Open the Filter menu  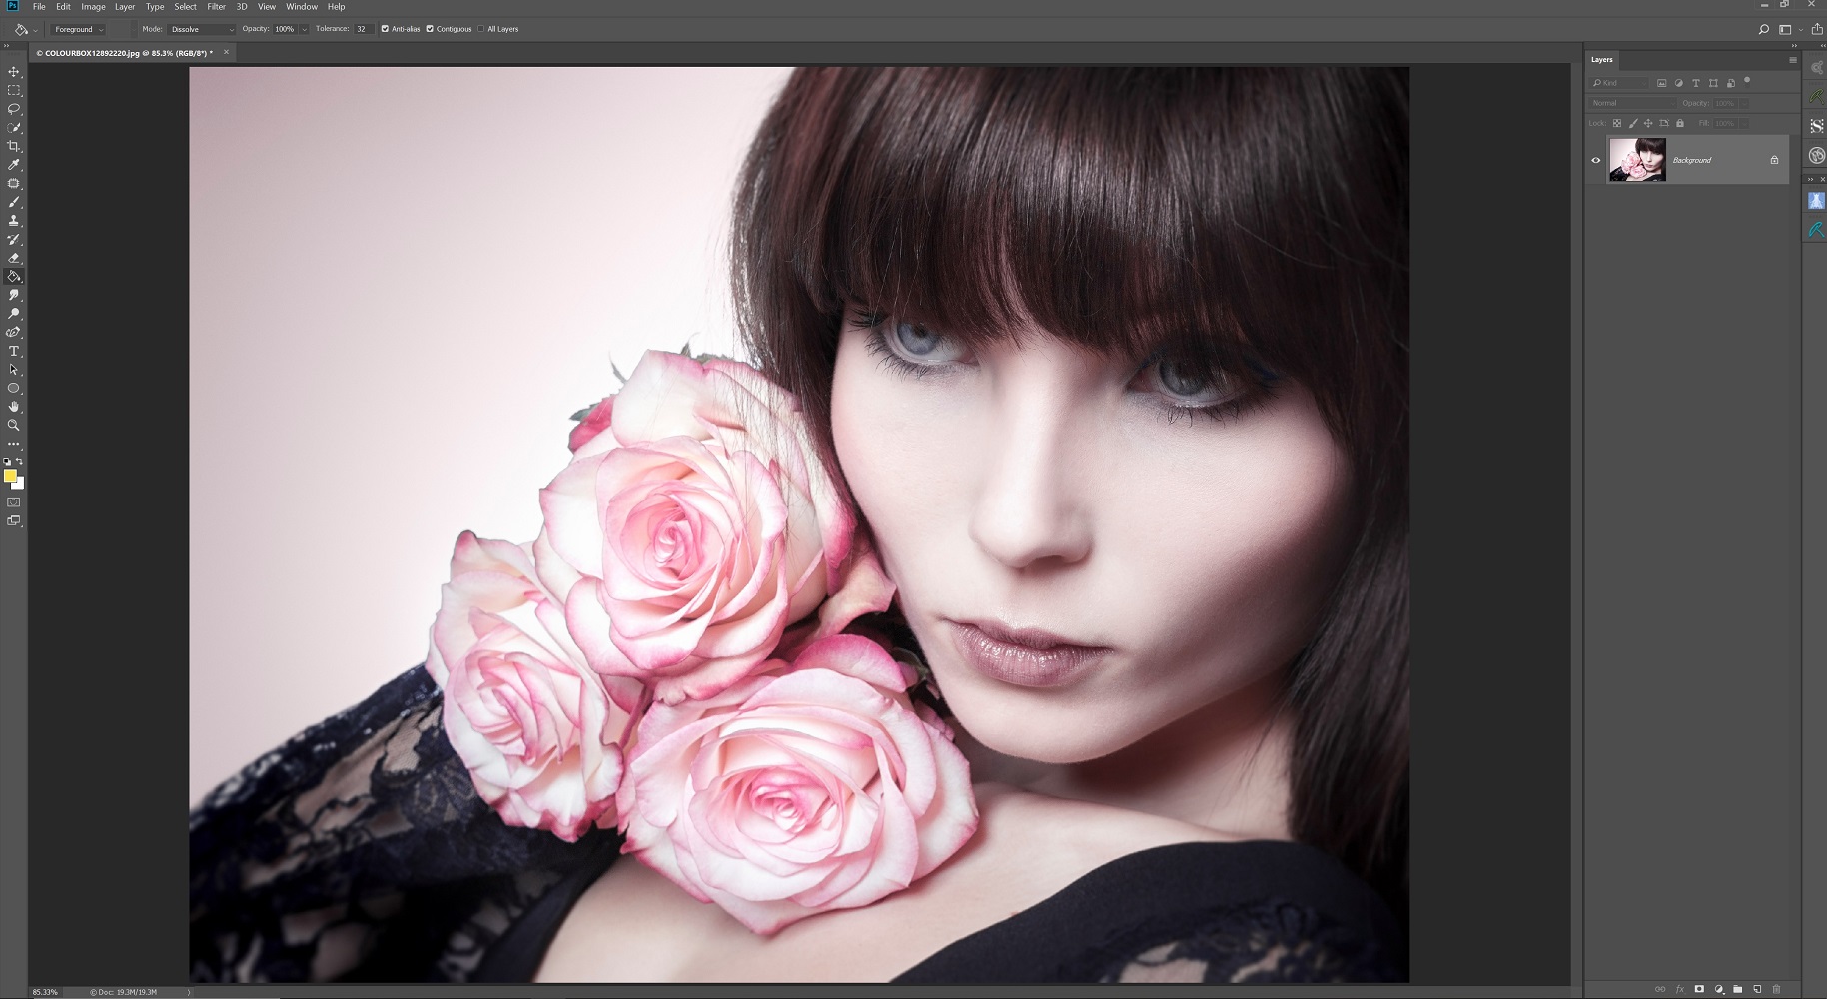tap(216, 7)
